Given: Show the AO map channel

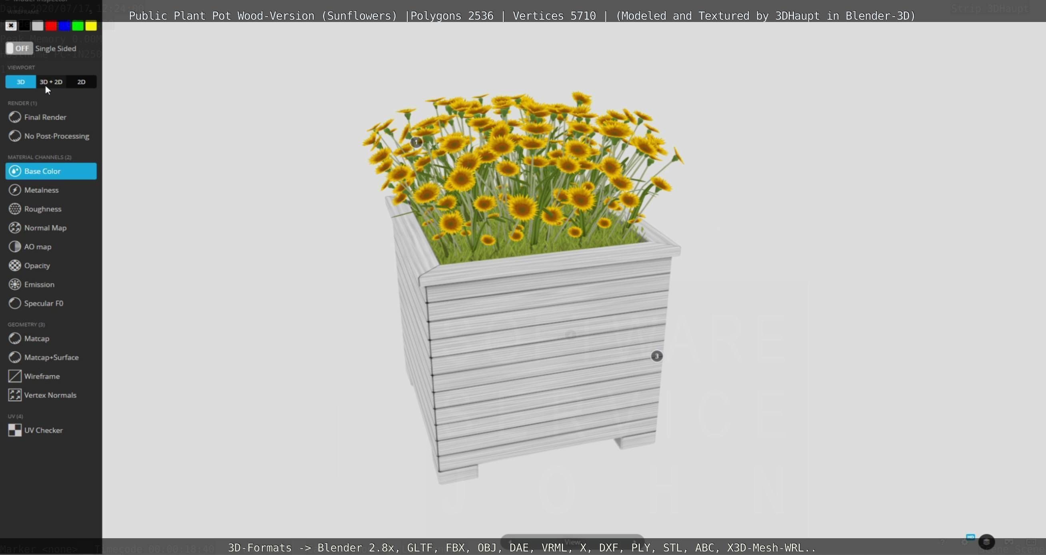Looking at the screenshot, I should (x=51, y=246).
